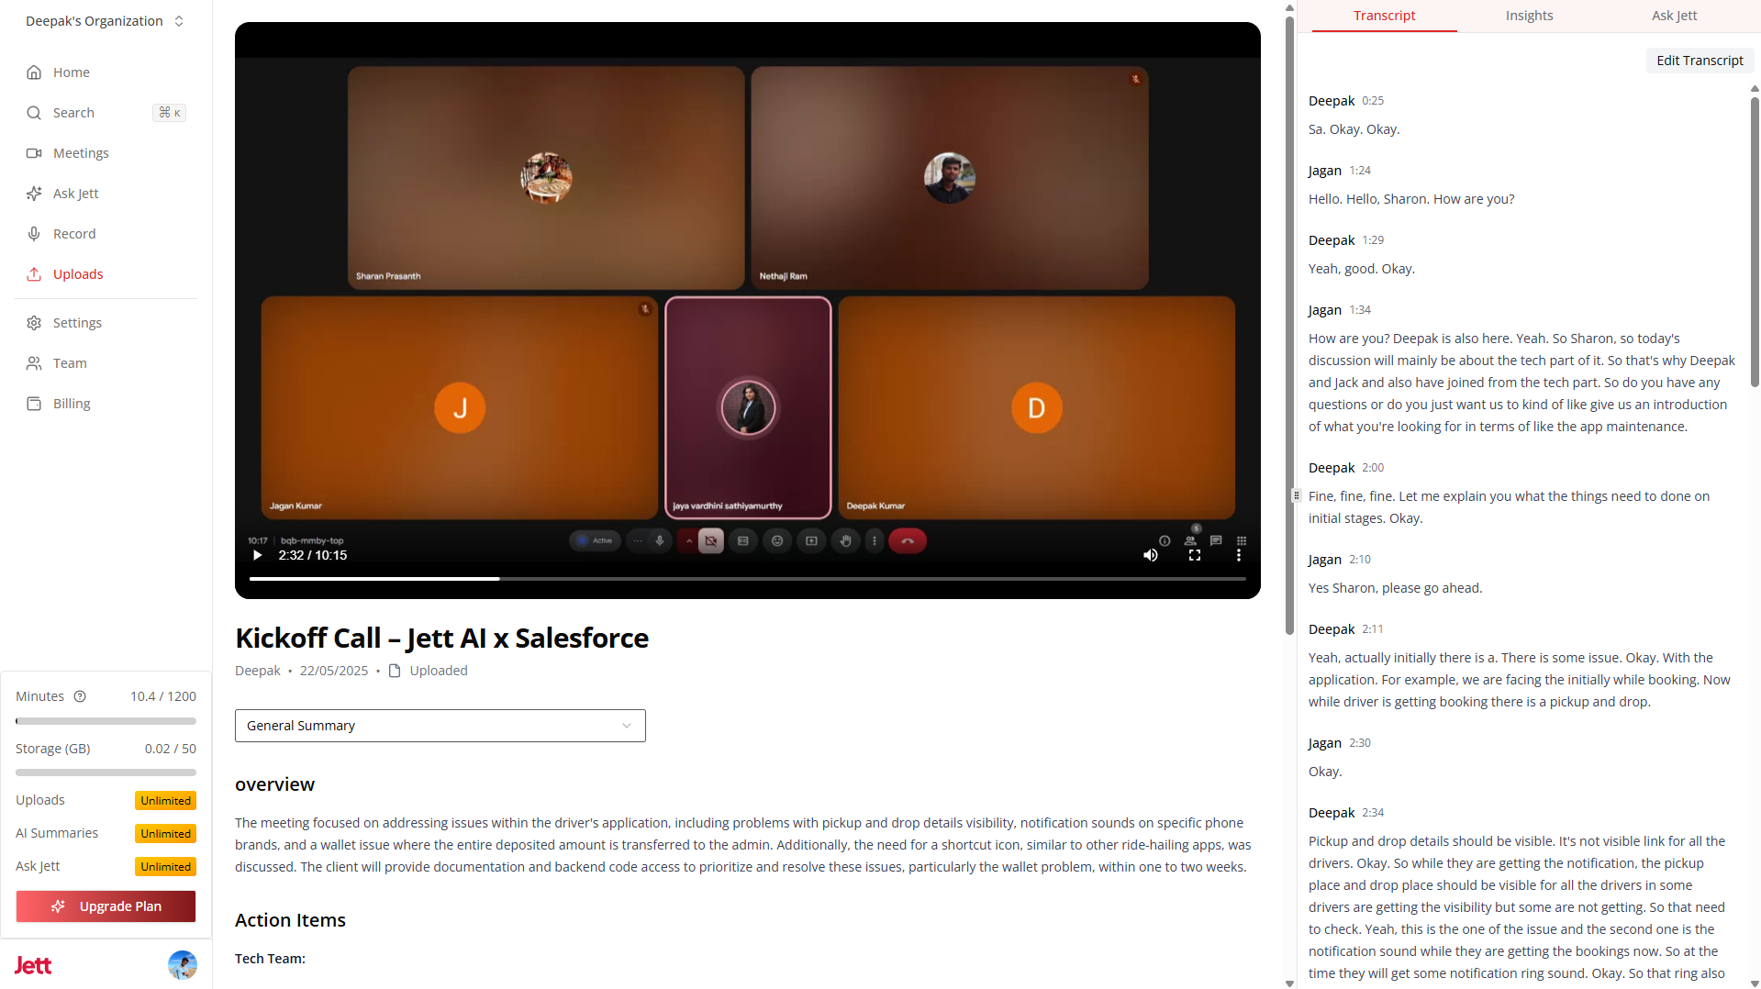
Task: Open the video player more-options menu
Action: click(1239, 555)
